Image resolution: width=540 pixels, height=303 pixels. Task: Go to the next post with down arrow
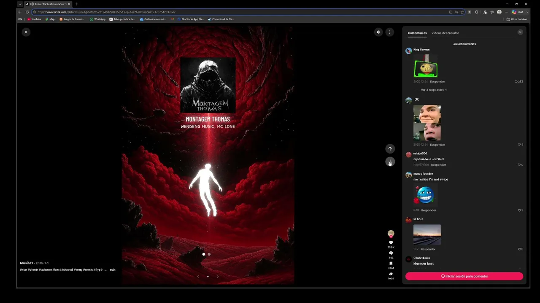pos(390,162)
